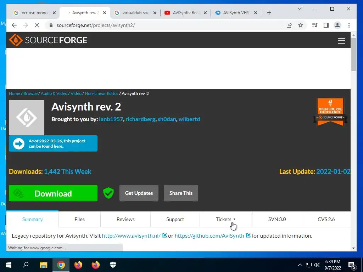
Task: Select the Summary tab
Action: 32,219
